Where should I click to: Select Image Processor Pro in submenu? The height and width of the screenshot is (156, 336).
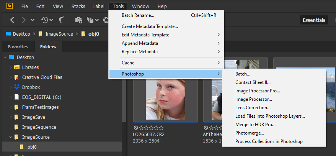pos(258,91)
